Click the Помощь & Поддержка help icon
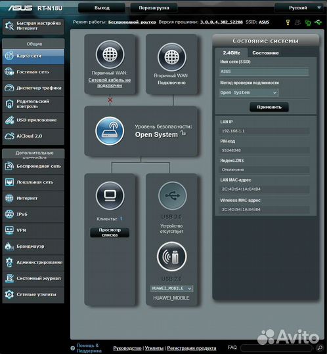 pyautogui.click(x=73, y=348)
